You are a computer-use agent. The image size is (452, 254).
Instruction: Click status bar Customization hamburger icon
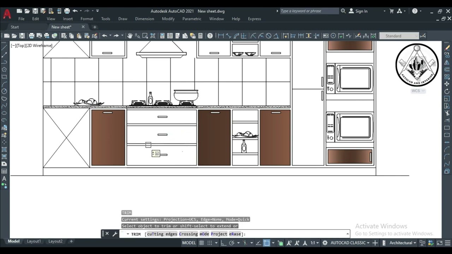click(x=447, y=243)
